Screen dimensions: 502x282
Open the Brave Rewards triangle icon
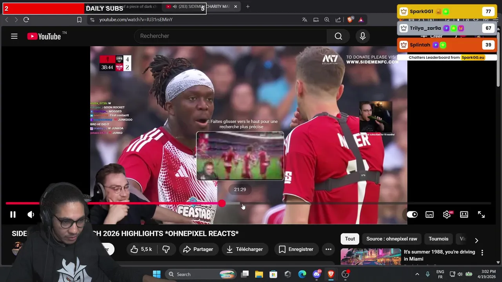[x=361, y=20]
